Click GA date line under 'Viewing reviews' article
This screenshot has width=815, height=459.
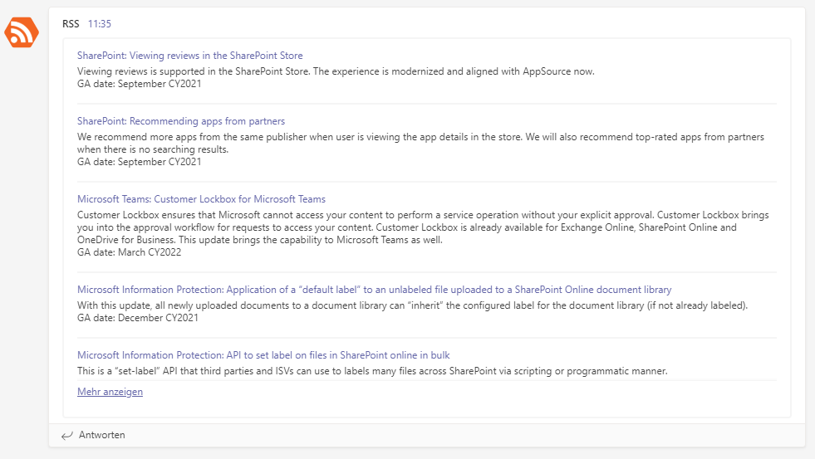tap(139, 84)
